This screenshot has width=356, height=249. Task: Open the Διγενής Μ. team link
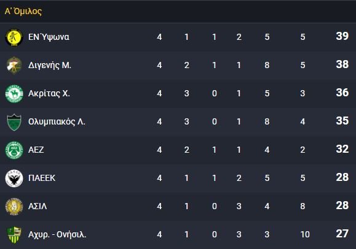point(50,65)
